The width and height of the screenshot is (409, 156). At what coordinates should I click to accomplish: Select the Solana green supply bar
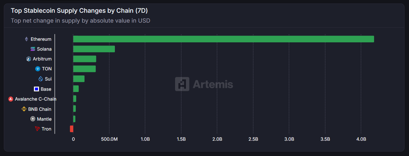point(94,49)
